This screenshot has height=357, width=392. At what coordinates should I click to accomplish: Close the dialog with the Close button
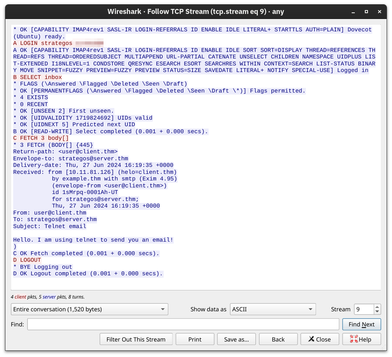point(319,339)
